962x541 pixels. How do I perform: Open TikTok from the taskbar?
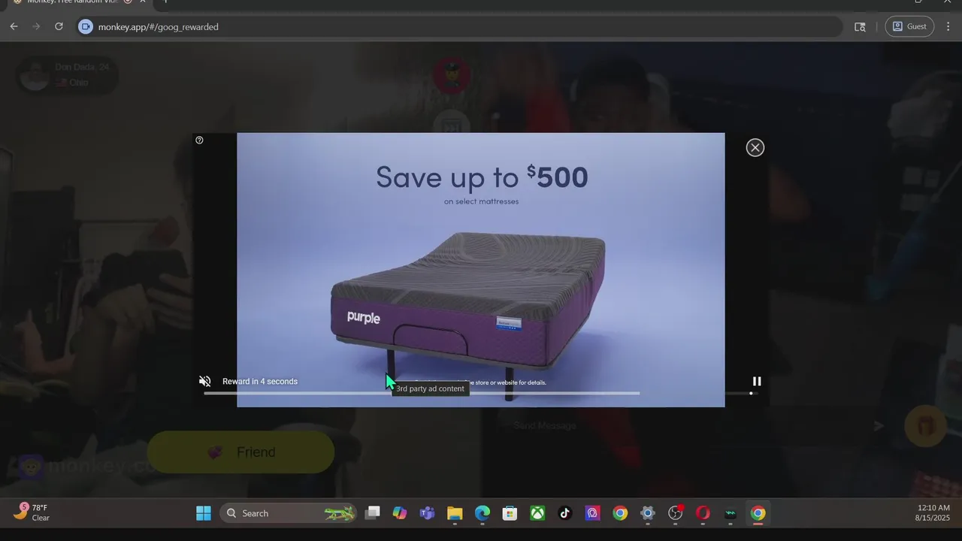point(565,513)
